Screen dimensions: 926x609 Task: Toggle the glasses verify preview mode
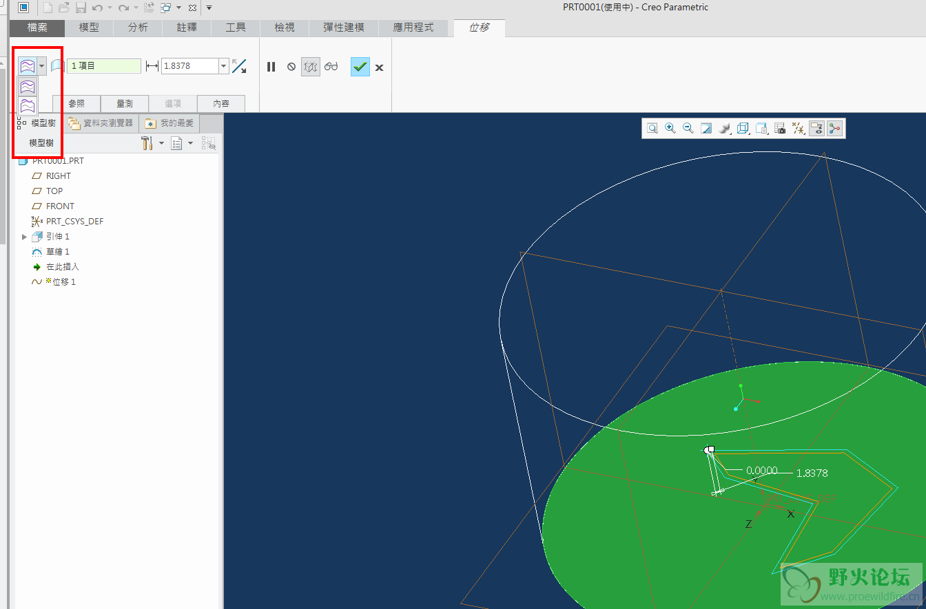pos(331,67)
